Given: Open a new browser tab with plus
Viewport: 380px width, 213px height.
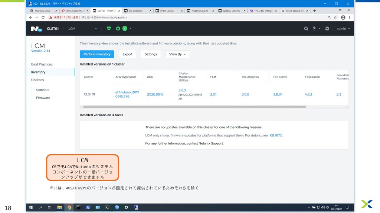Looking at the screenshot, I should point(315,11).
